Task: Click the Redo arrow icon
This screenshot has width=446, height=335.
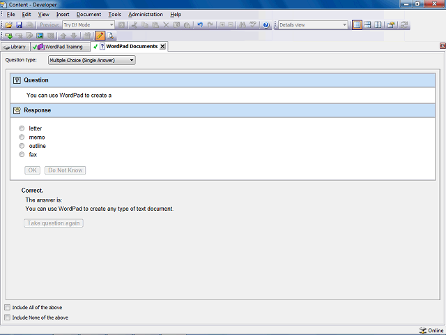Action: (210, 25)
